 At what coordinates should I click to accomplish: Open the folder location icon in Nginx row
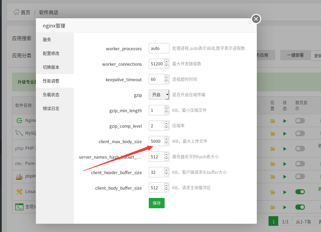pyautogui.click(x=273, y=121)
